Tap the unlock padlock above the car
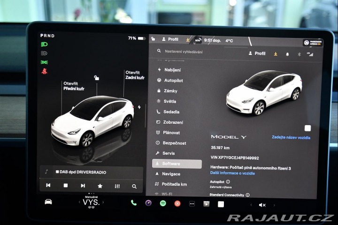 point(97,78)
